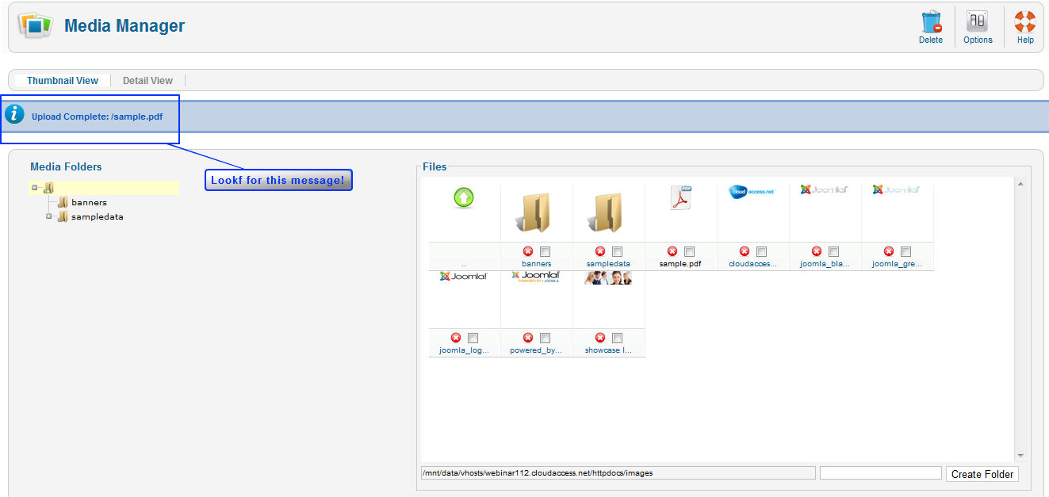
Task: Click the red delete icon for joomla_gre image
Action: (889, 251)
